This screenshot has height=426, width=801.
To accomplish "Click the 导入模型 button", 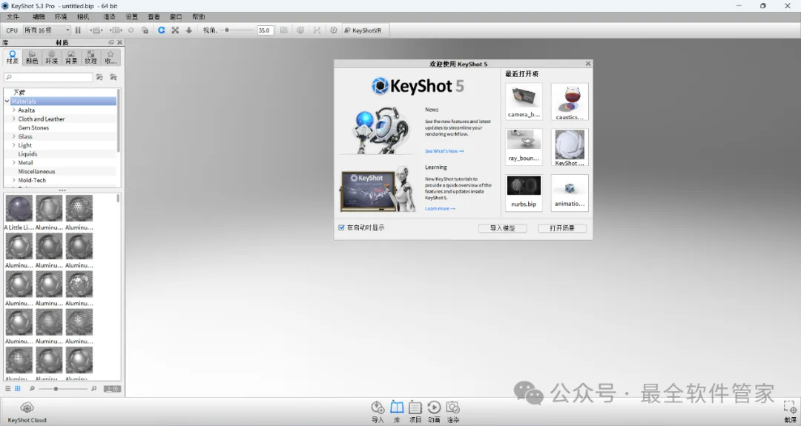I will (x=503, y=228).
